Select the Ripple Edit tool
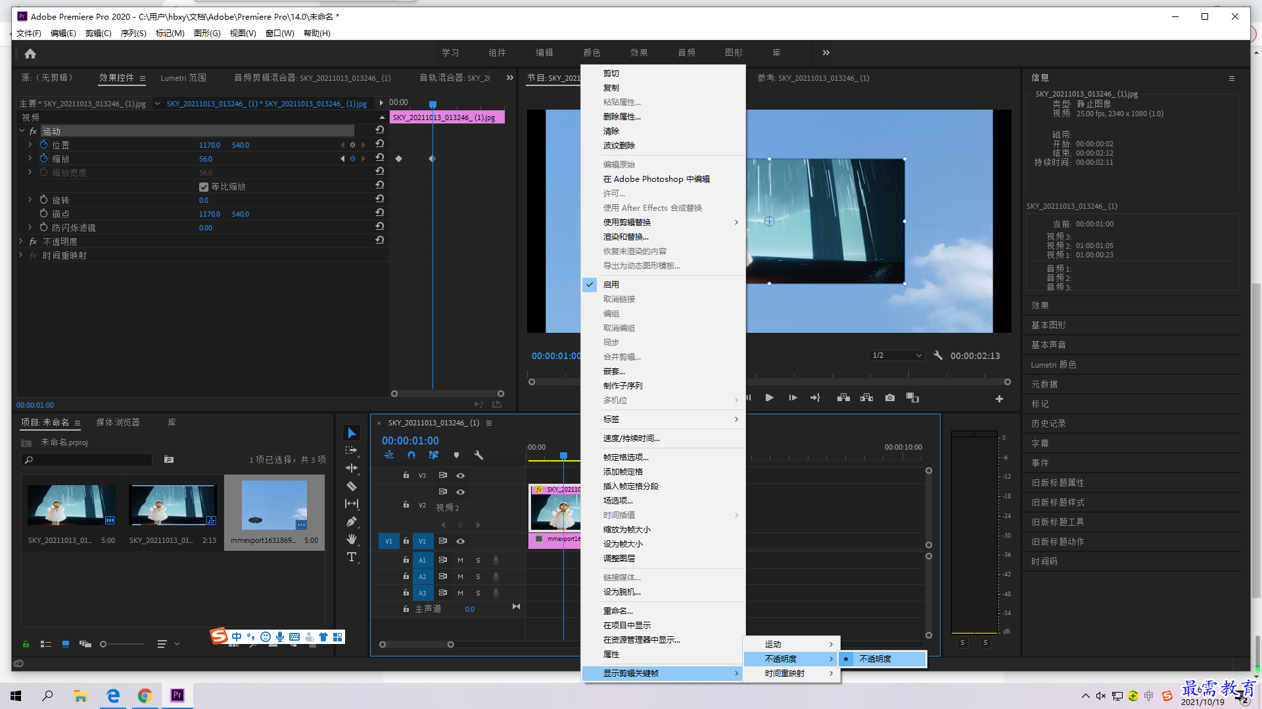1262x709 pixels. coord(352,468)
